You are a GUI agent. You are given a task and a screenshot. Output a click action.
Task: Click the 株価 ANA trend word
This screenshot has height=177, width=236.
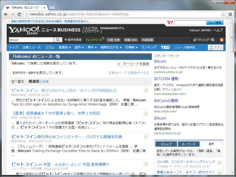131,40
